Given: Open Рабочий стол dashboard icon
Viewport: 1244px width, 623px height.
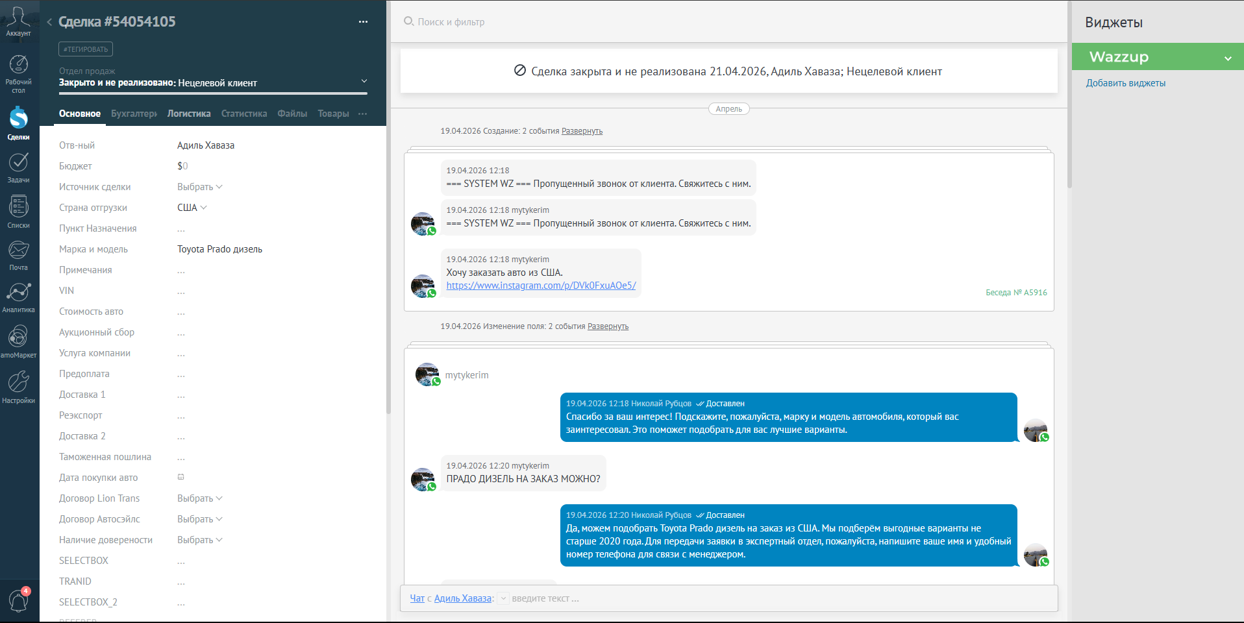Looking at the screenshot, I should point(18,73).
